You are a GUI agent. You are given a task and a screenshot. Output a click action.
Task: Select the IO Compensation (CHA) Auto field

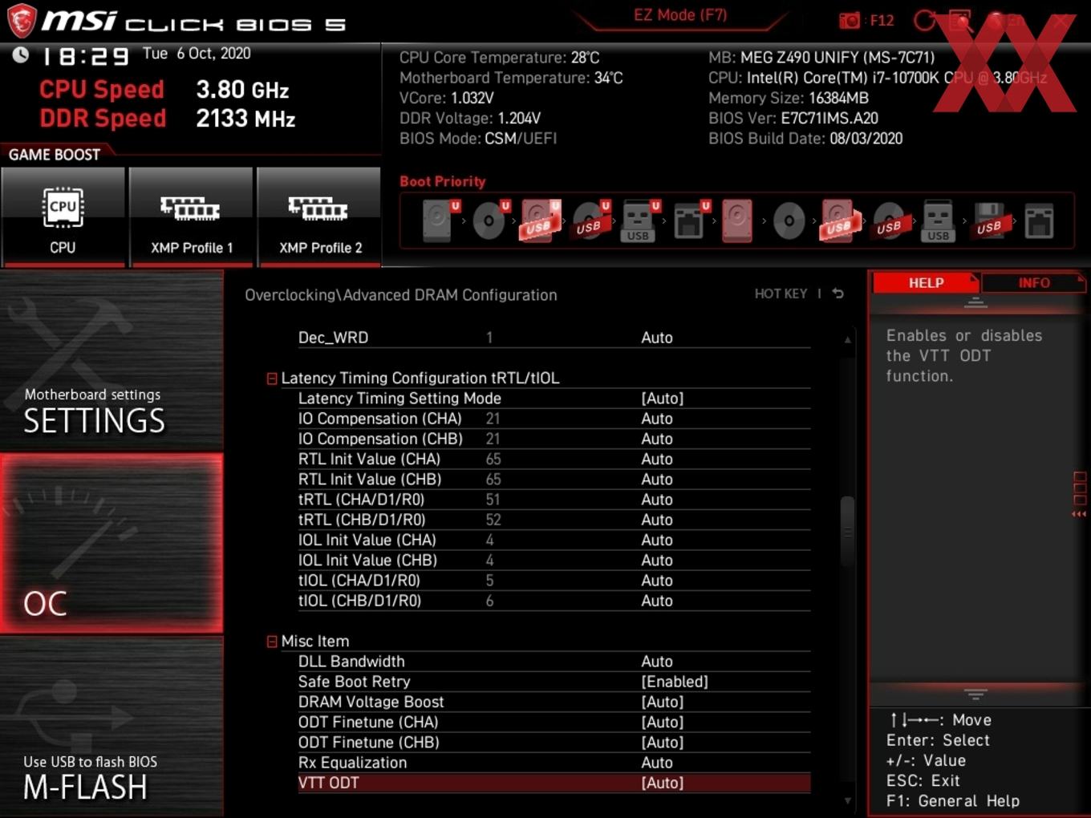point(656,419)
